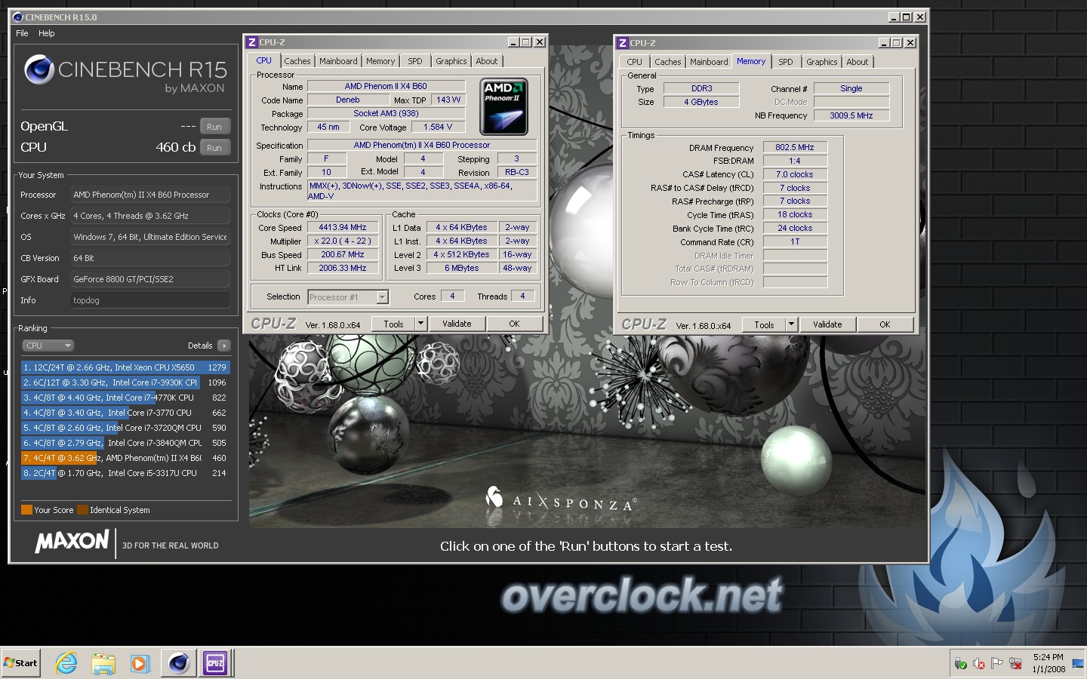The width and height of the screenshot is (1087, 679).
Task: Click Validate in right CPU-Z window
Action: coord(827,324)
